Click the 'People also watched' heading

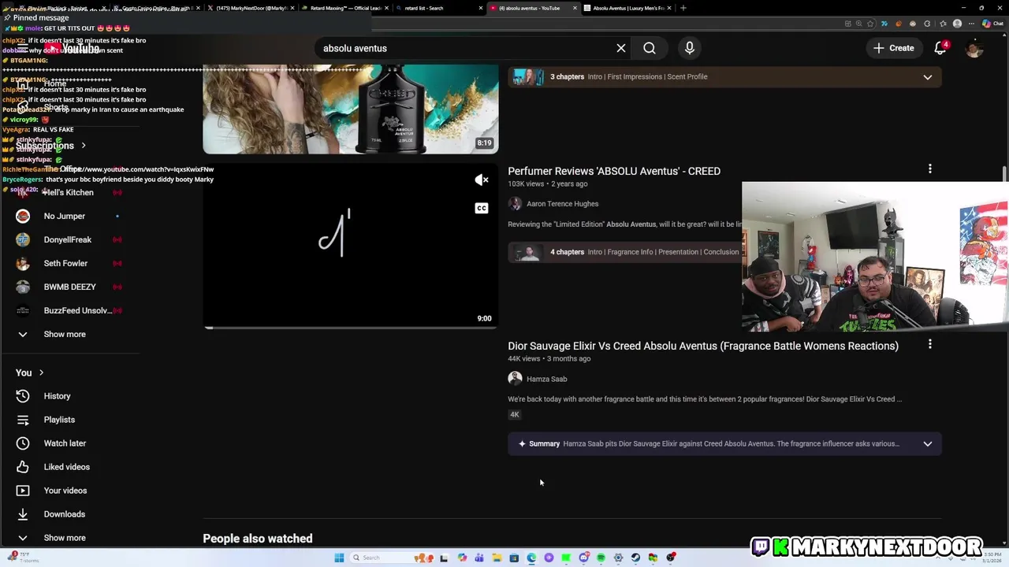click(x=258, y=539)
